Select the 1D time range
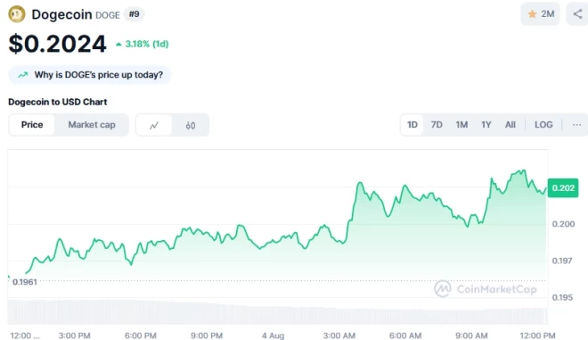Image resolution: width=588 pixels, height=340 pixels. click(x=412, y=125)
